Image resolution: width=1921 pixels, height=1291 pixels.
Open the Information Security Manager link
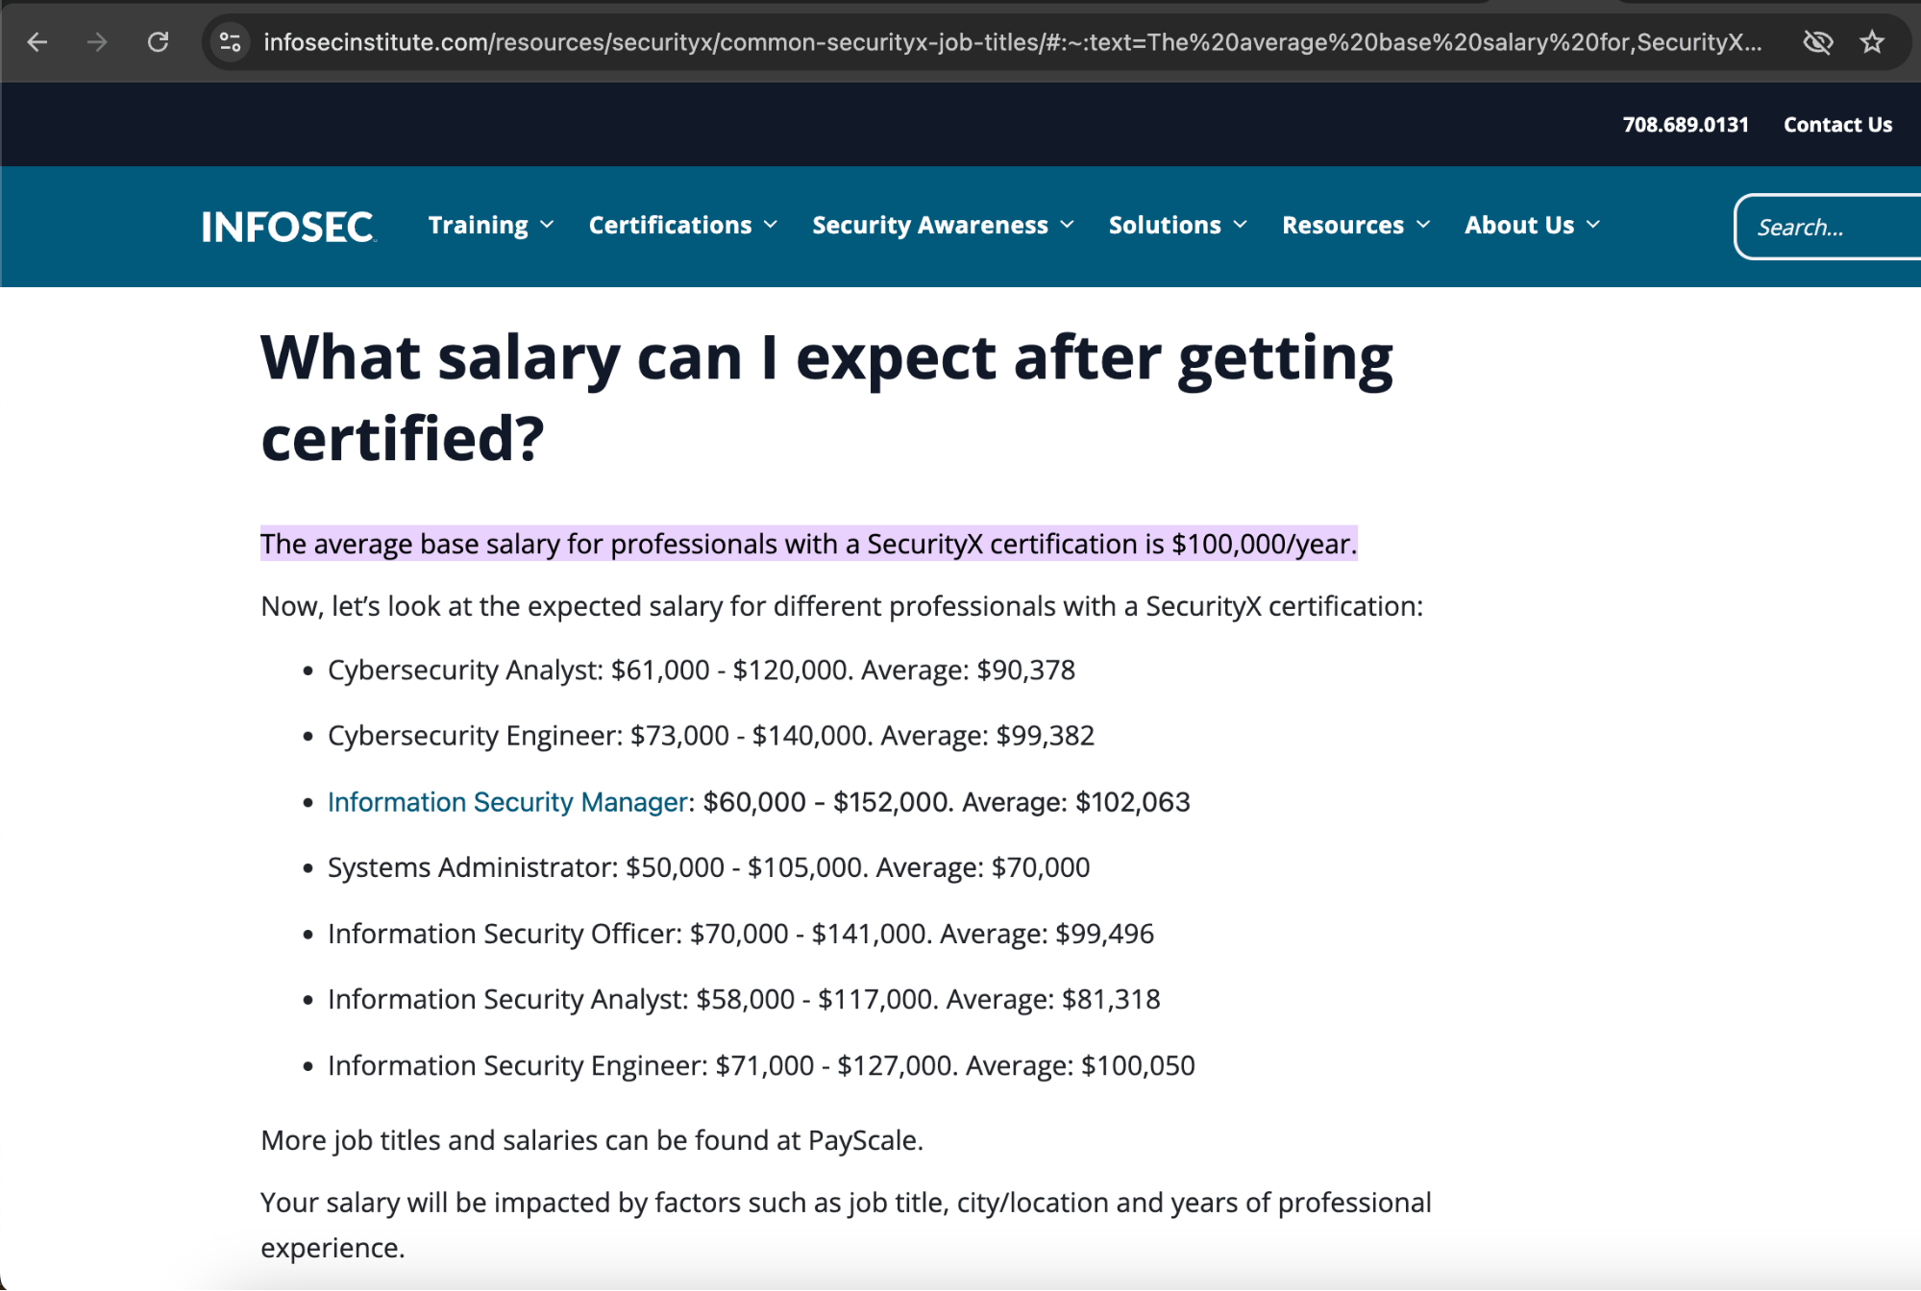tap(507, 802)
